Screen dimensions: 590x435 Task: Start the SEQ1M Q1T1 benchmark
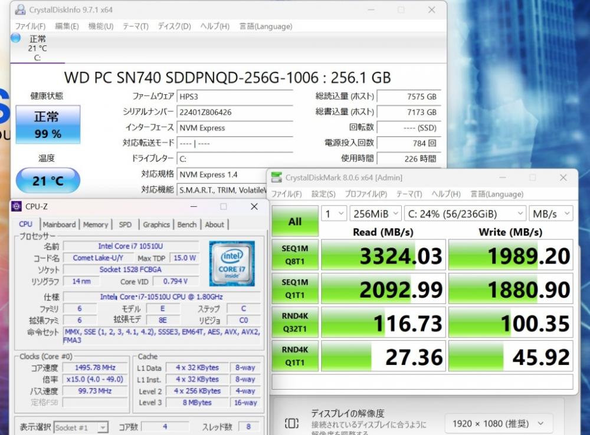[x=294, y=288]
